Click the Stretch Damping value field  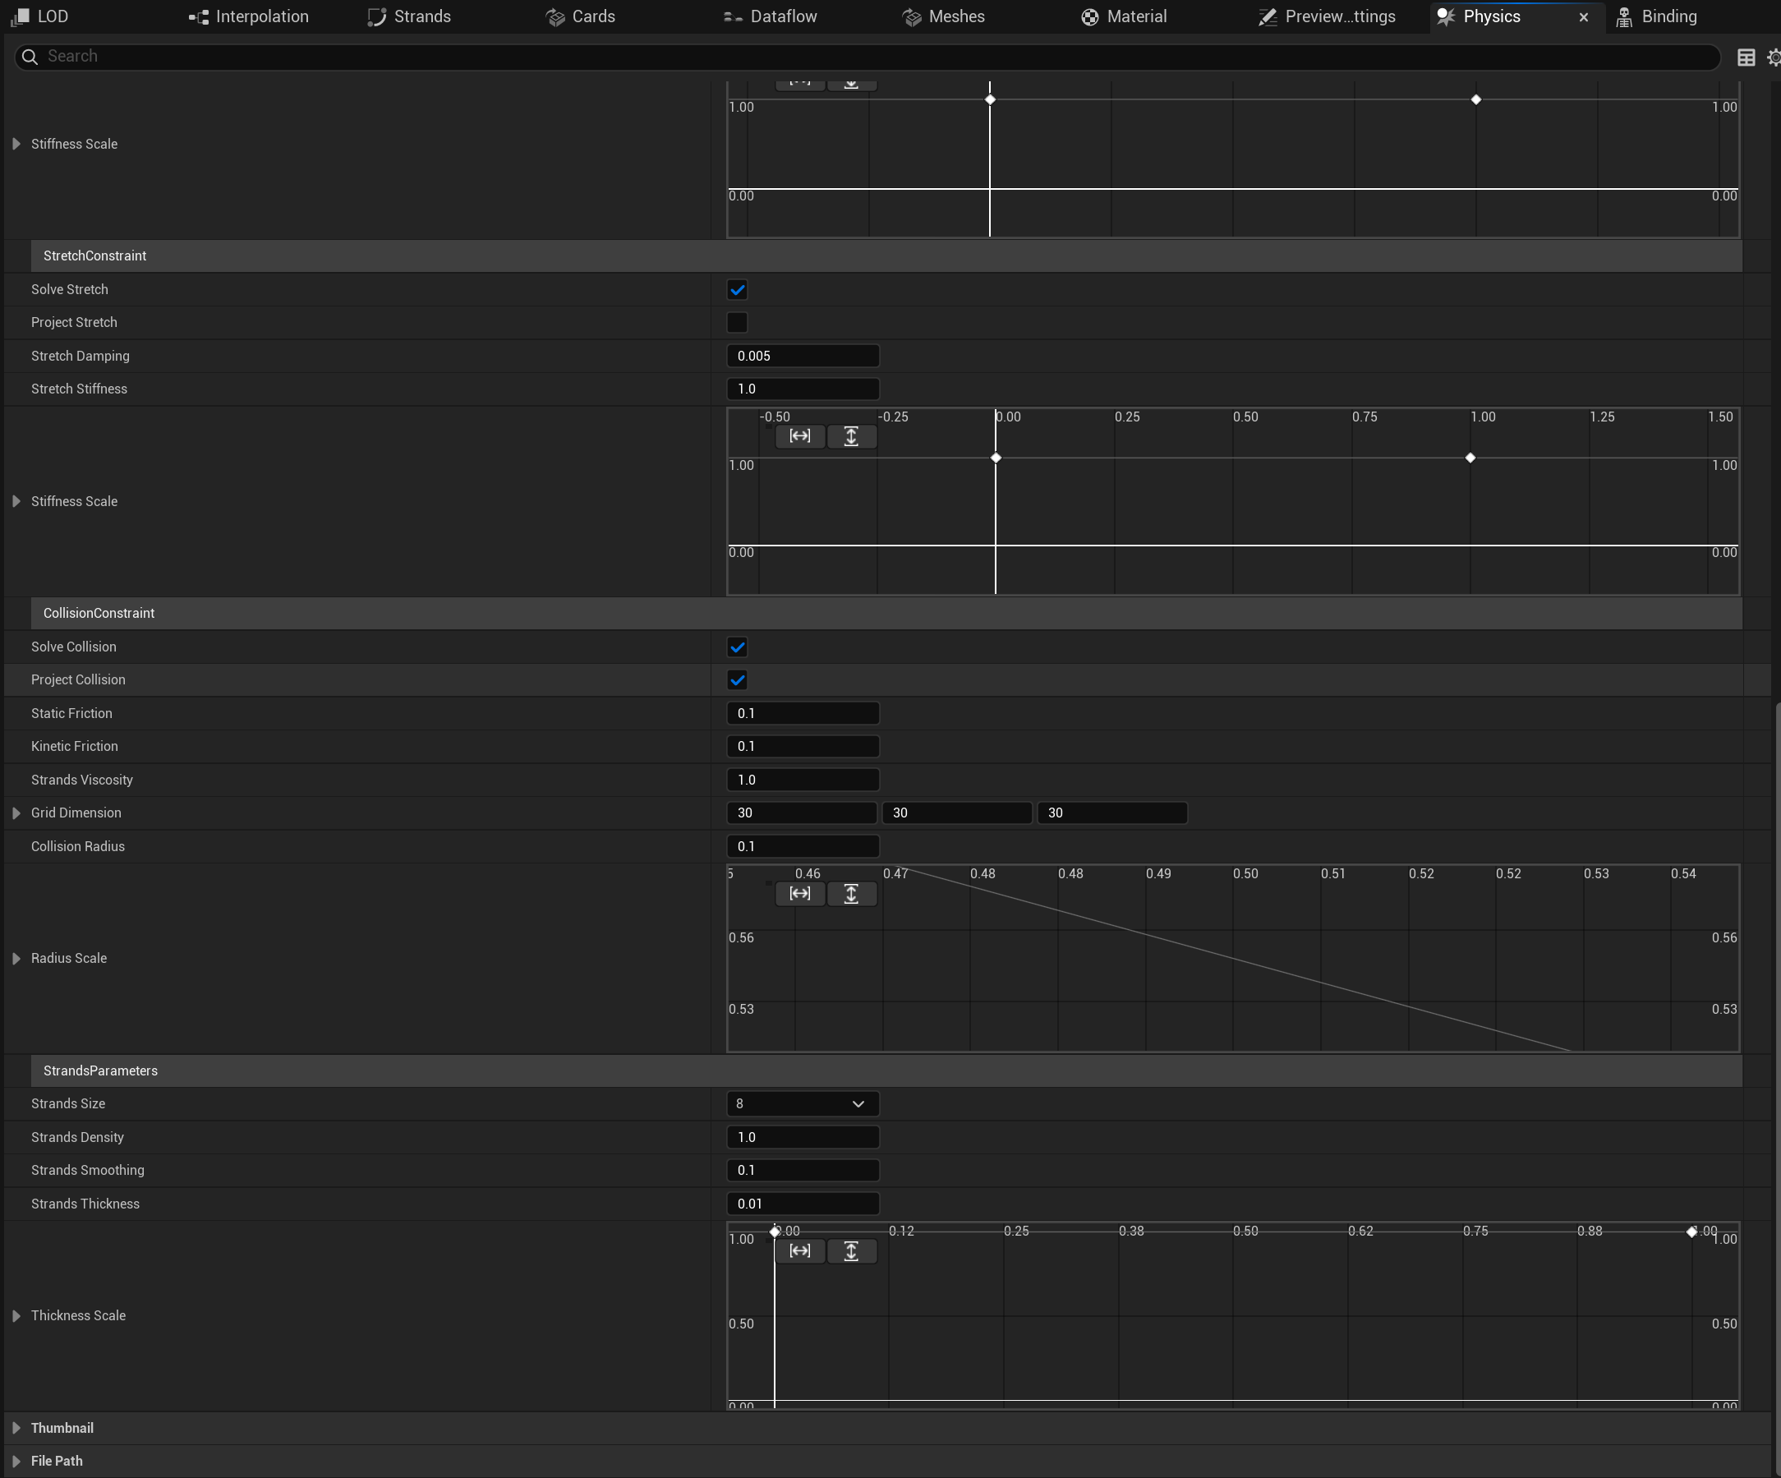tap(803, 355)
